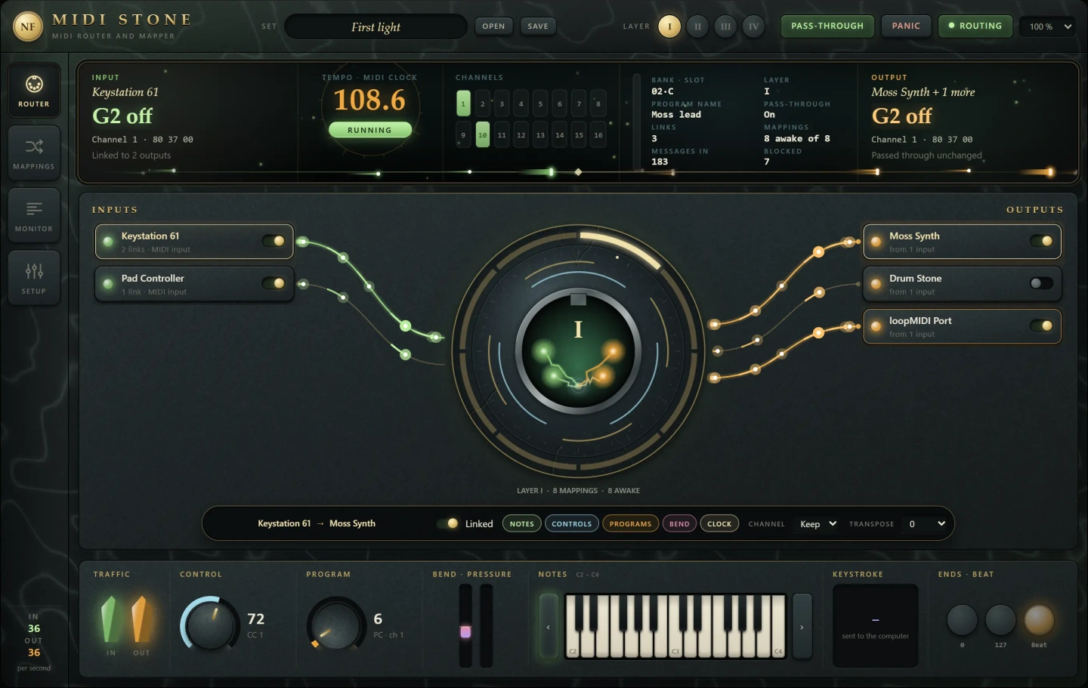Open the Setup sliders icon

[34, 271]
